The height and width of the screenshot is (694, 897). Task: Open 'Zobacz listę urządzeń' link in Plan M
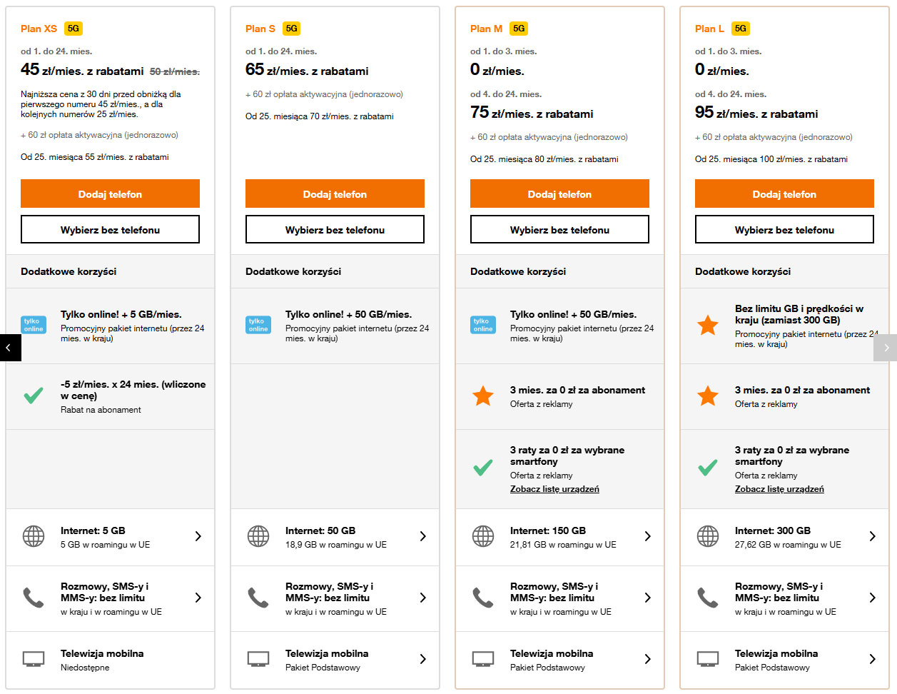pos(554,489)
